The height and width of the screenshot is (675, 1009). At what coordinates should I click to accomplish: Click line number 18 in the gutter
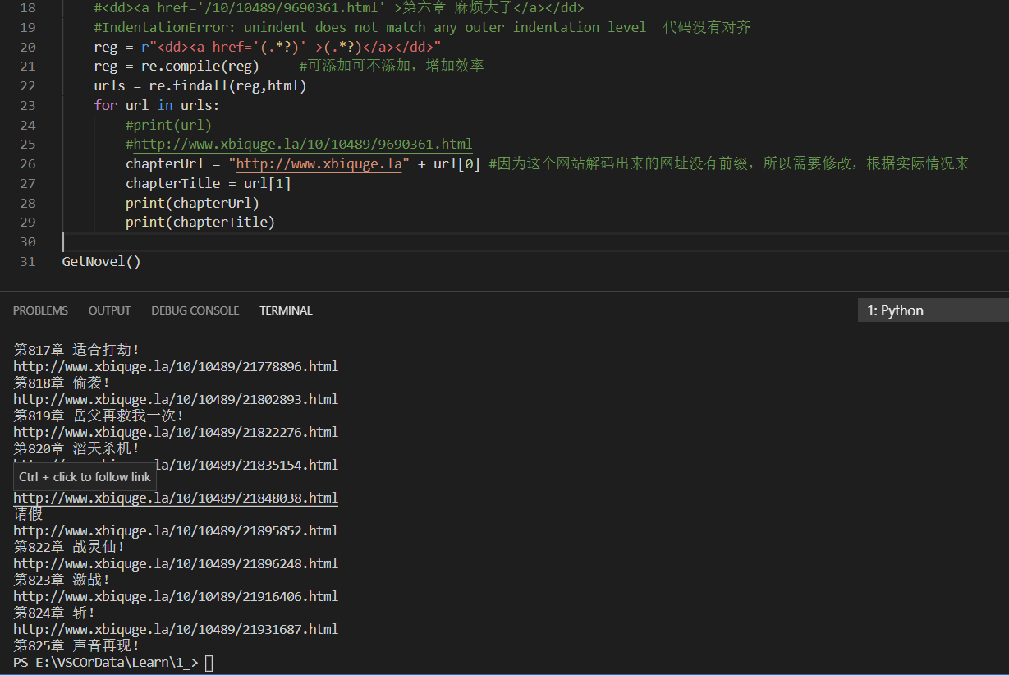[x=27, y=7]
